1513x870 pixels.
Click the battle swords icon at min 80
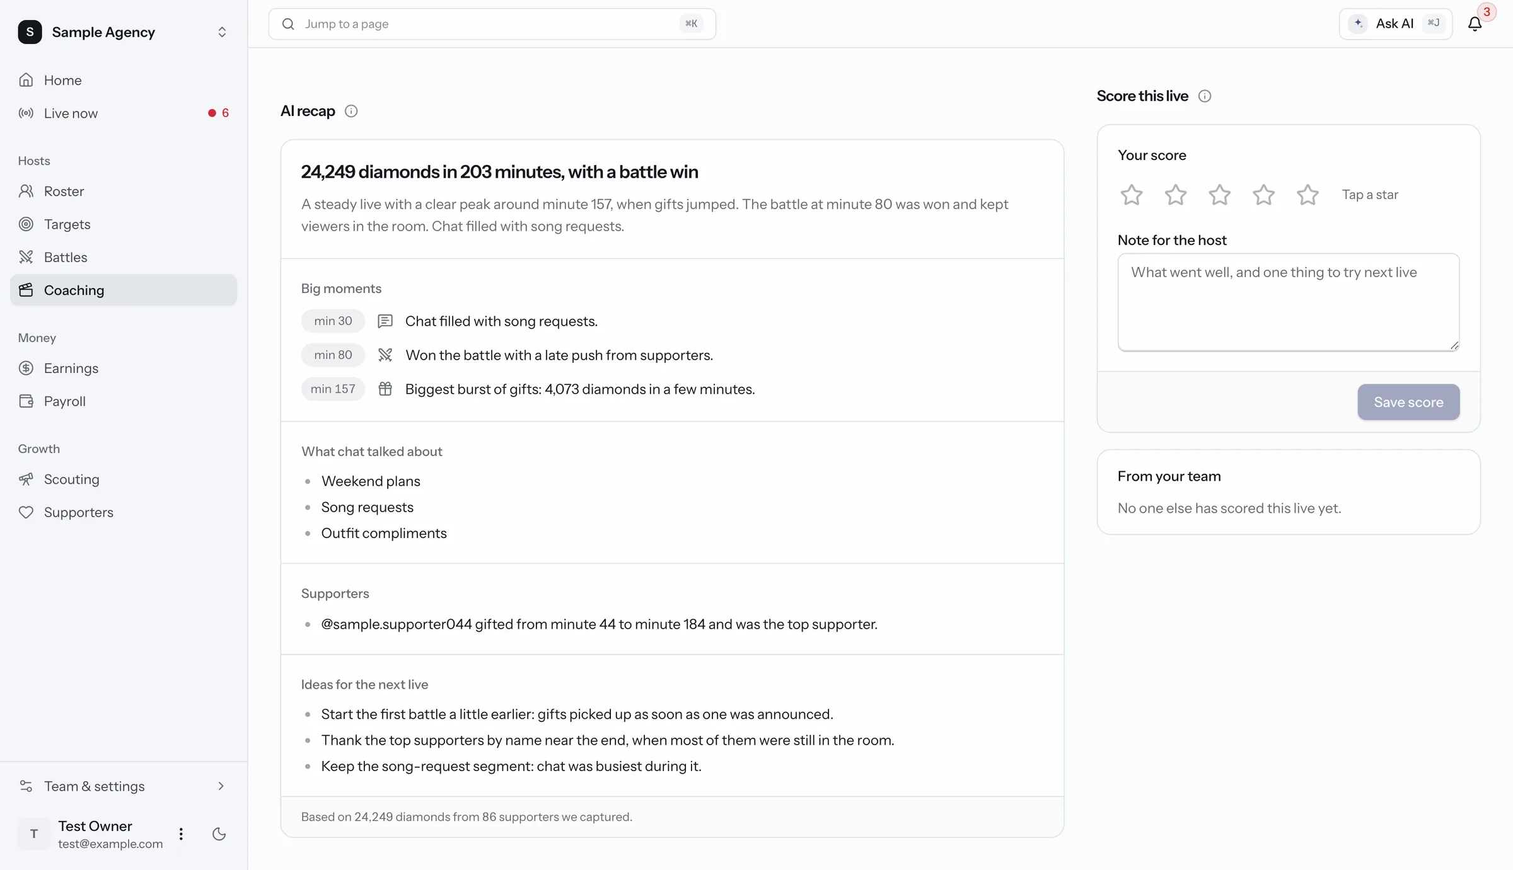pyautogui.click(x=385, y=355)
